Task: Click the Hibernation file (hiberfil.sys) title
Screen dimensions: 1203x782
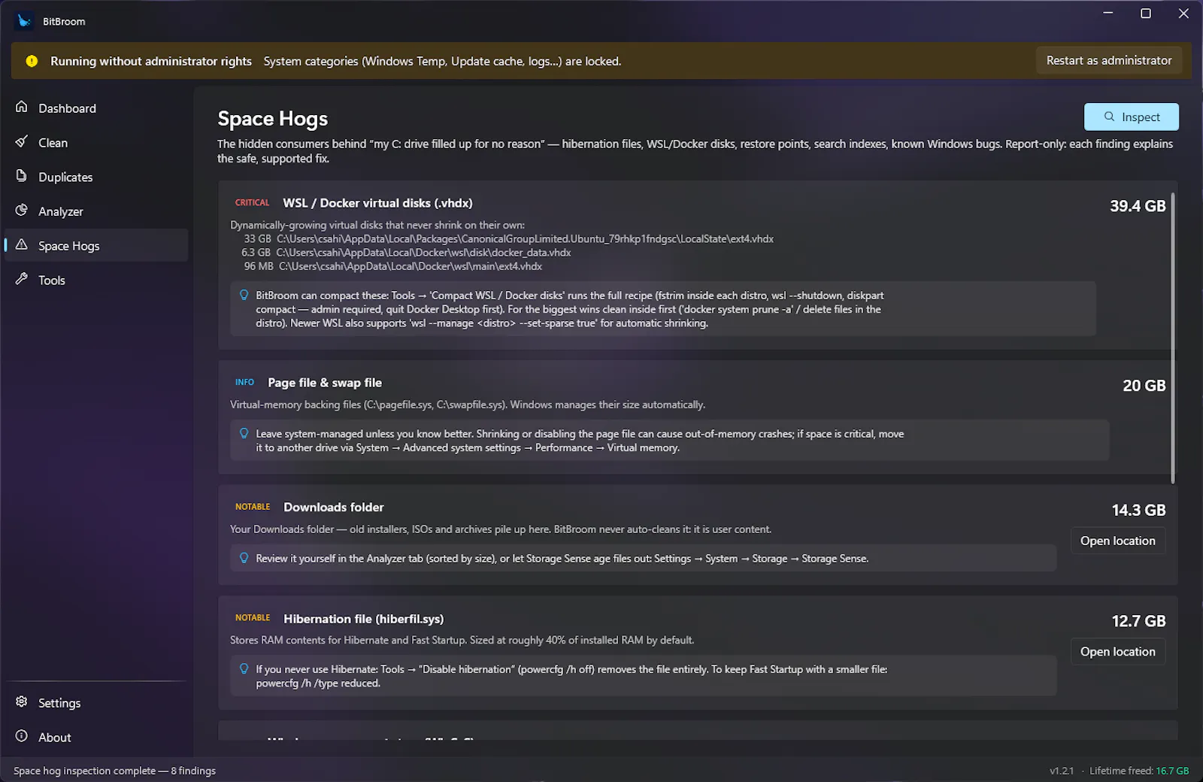Action: tap(363, 619)
